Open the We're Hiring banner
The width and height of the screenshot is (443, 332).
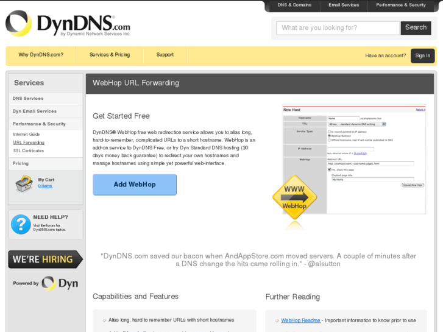[46, 259]
